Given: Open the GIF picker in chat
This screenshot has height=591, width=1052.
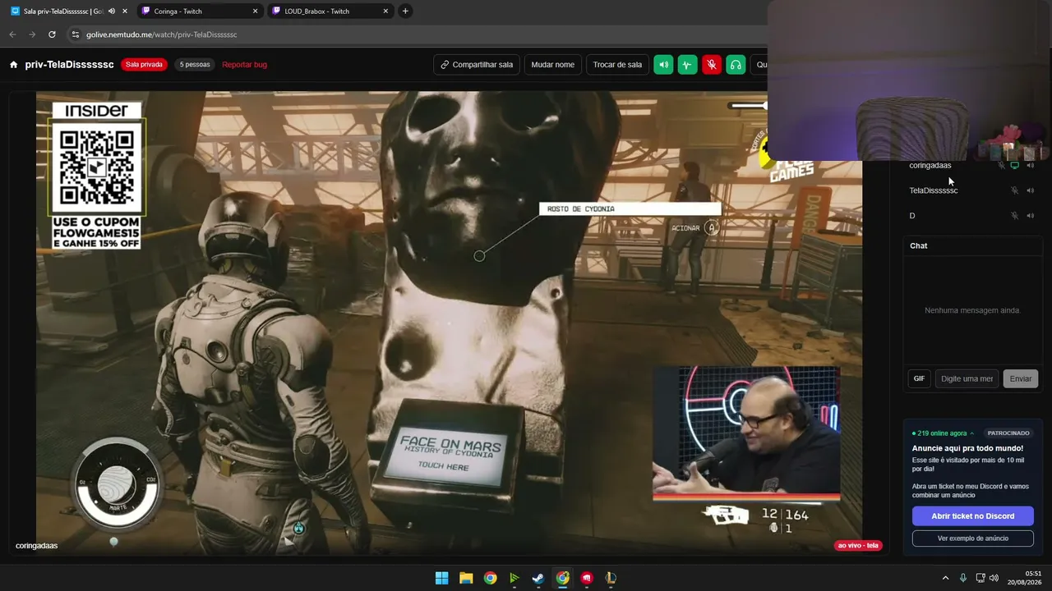Looking at the screenshot, I should tap(919, 378).
